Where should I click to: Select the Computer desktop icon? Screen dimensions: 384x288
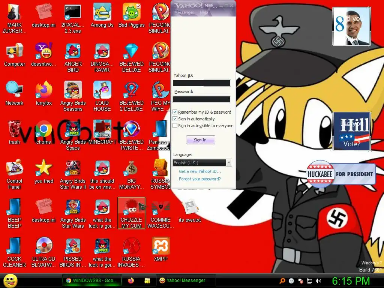pos(15,54)
